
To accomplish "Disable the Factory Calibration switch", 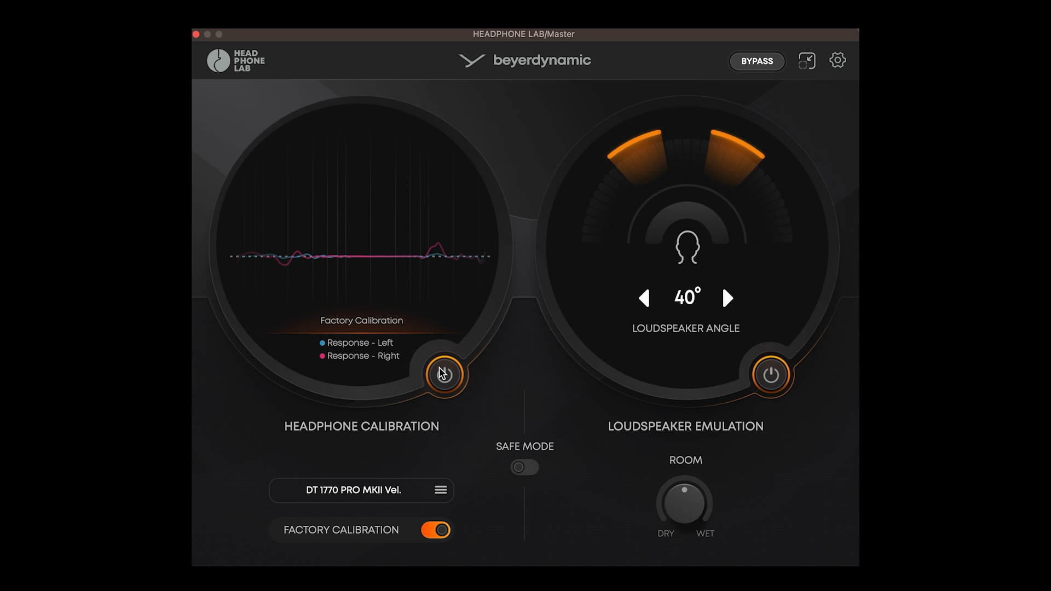I will point(436,530).
